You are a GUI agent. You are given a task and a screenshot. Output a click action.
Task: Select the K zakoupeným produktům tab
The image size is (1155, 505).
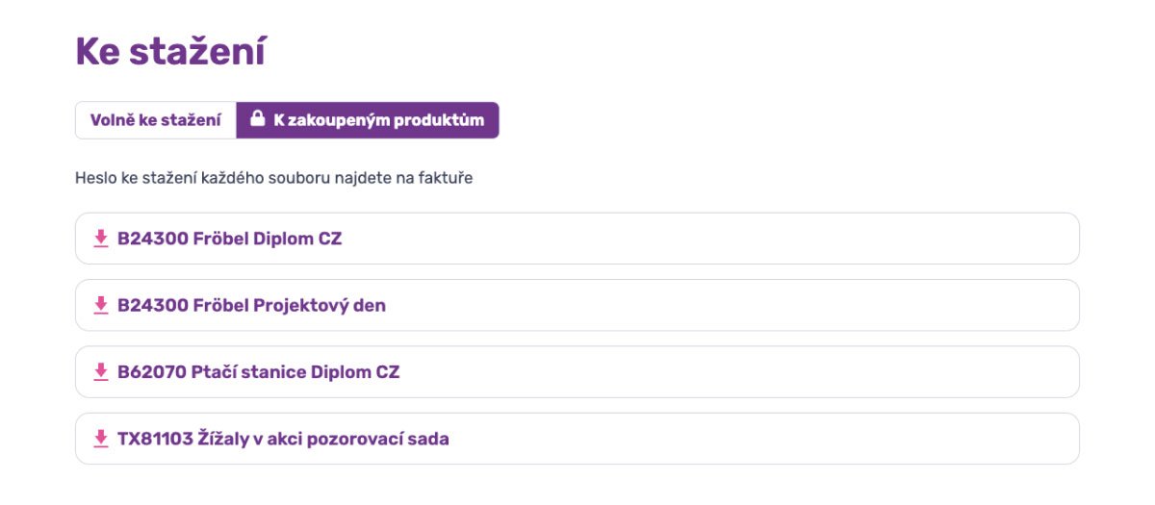[368, 120]
